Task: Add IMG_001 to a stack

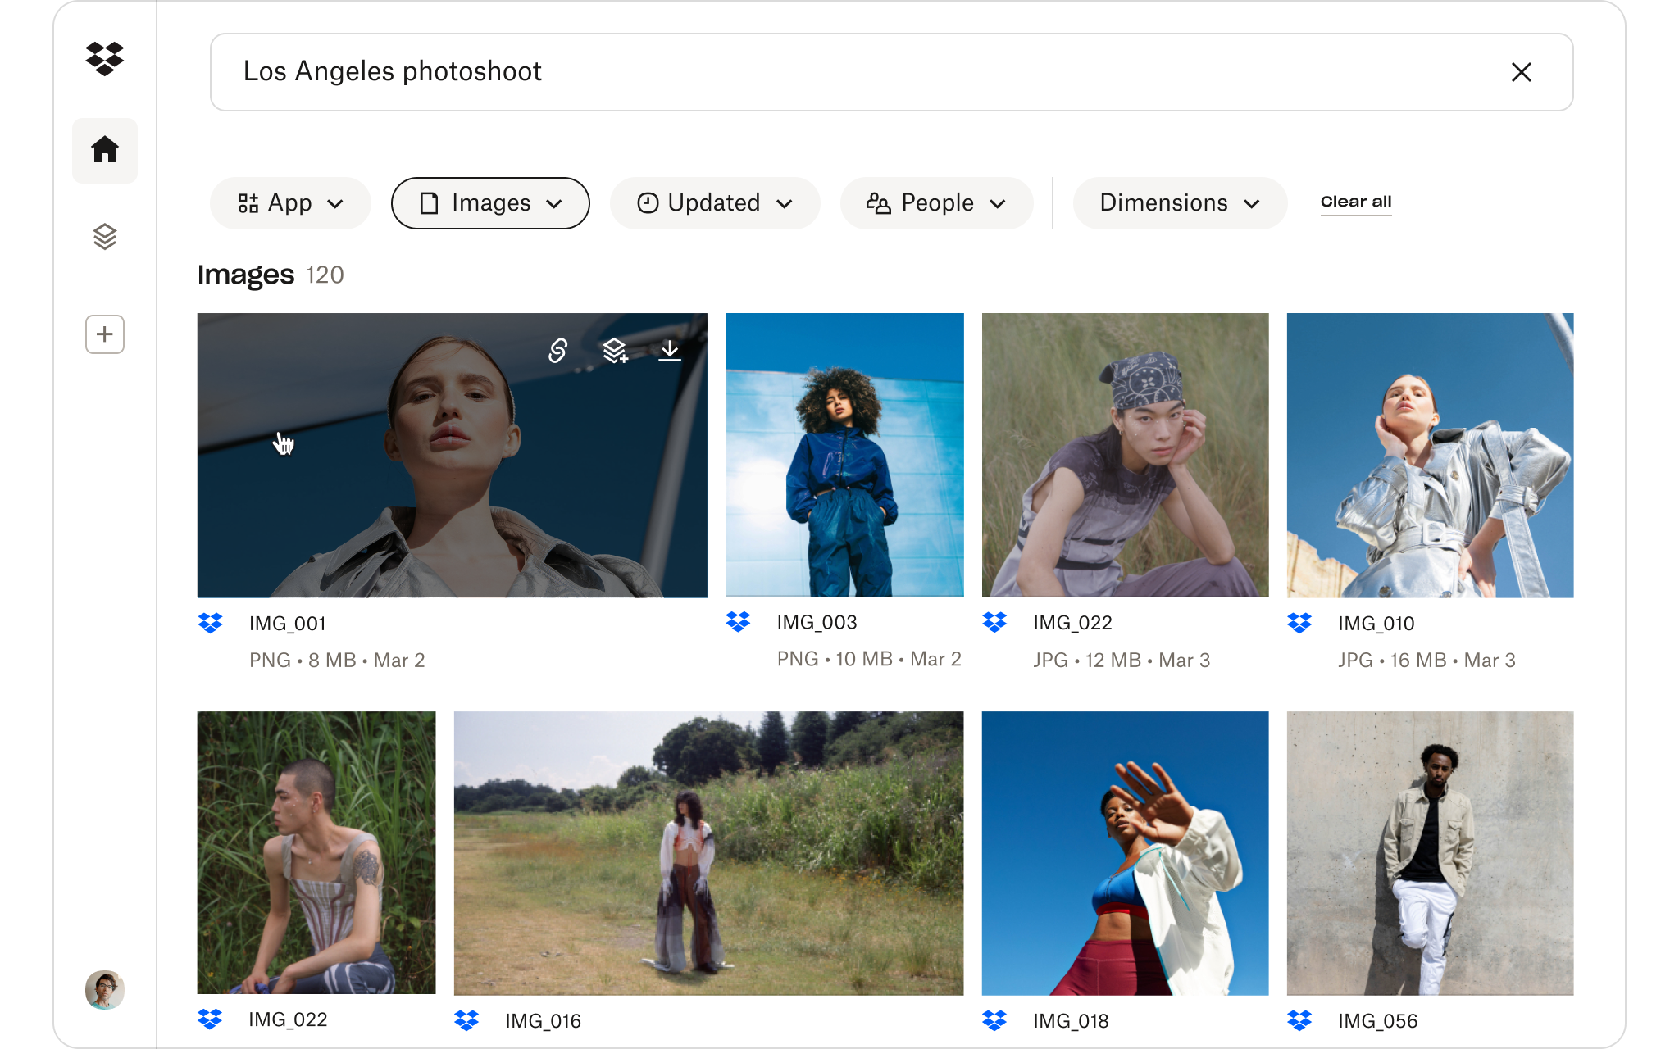Action: click(614, 352)
